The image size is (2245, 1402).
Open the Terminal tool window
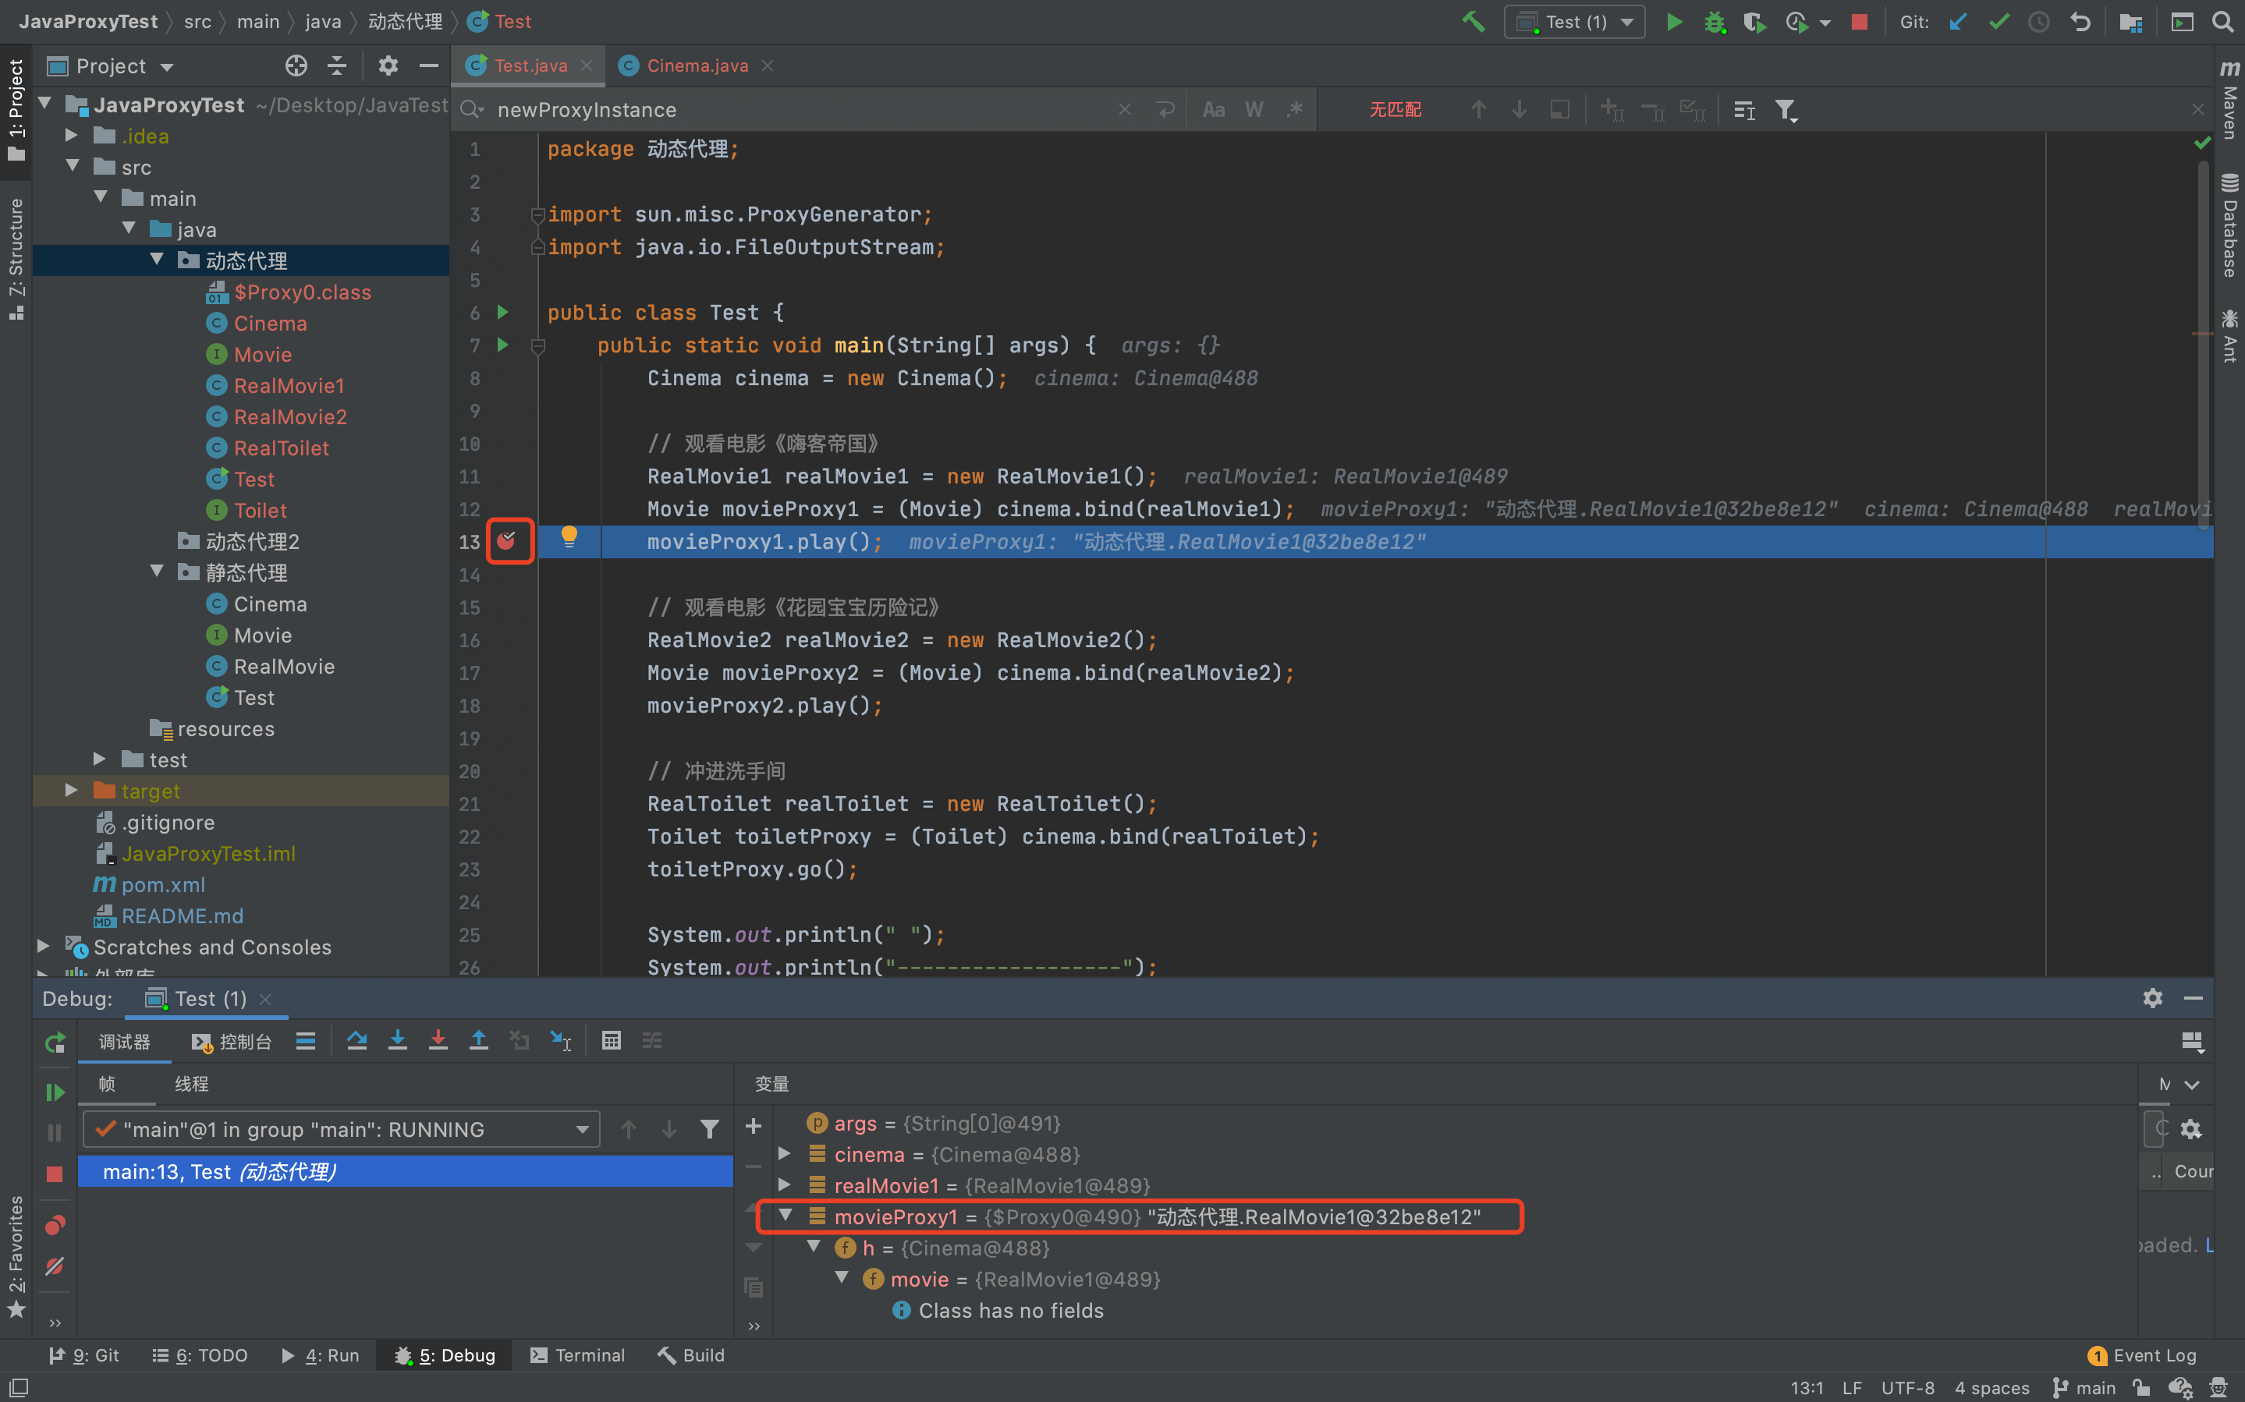[578, 1354]
